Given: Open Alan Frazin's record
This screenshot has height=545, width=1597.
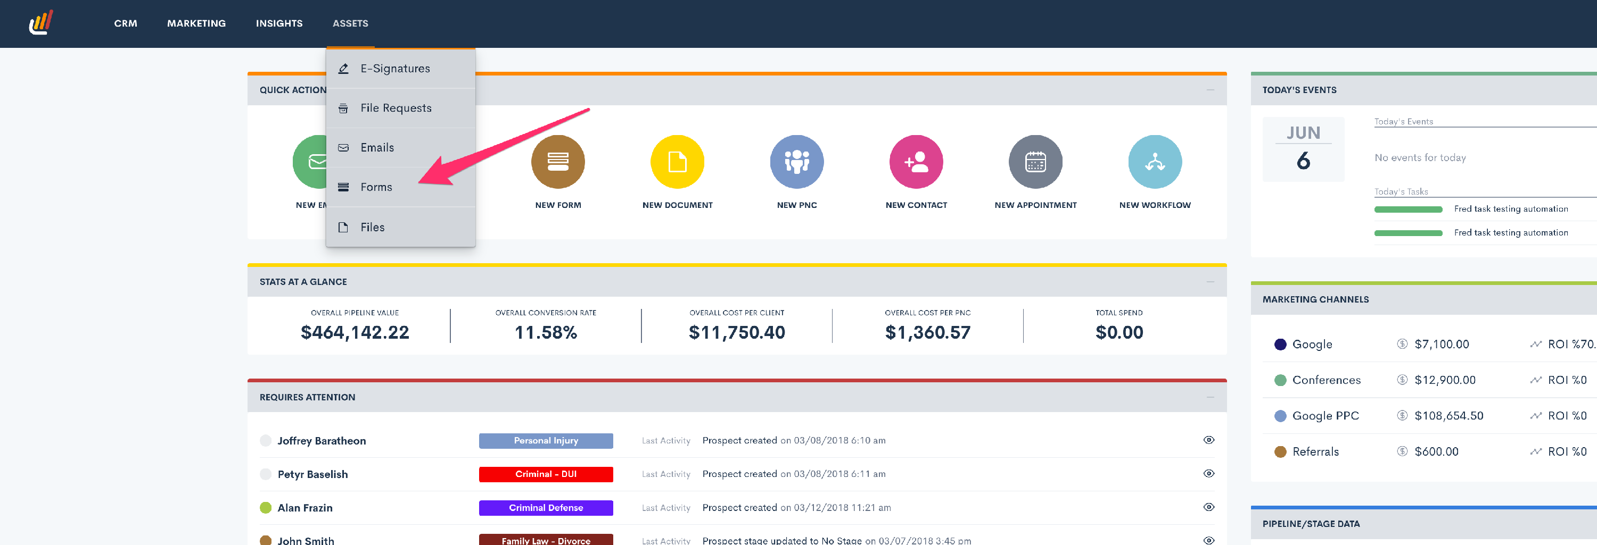Looking at the screenshot, I should (x=304, y=508).
